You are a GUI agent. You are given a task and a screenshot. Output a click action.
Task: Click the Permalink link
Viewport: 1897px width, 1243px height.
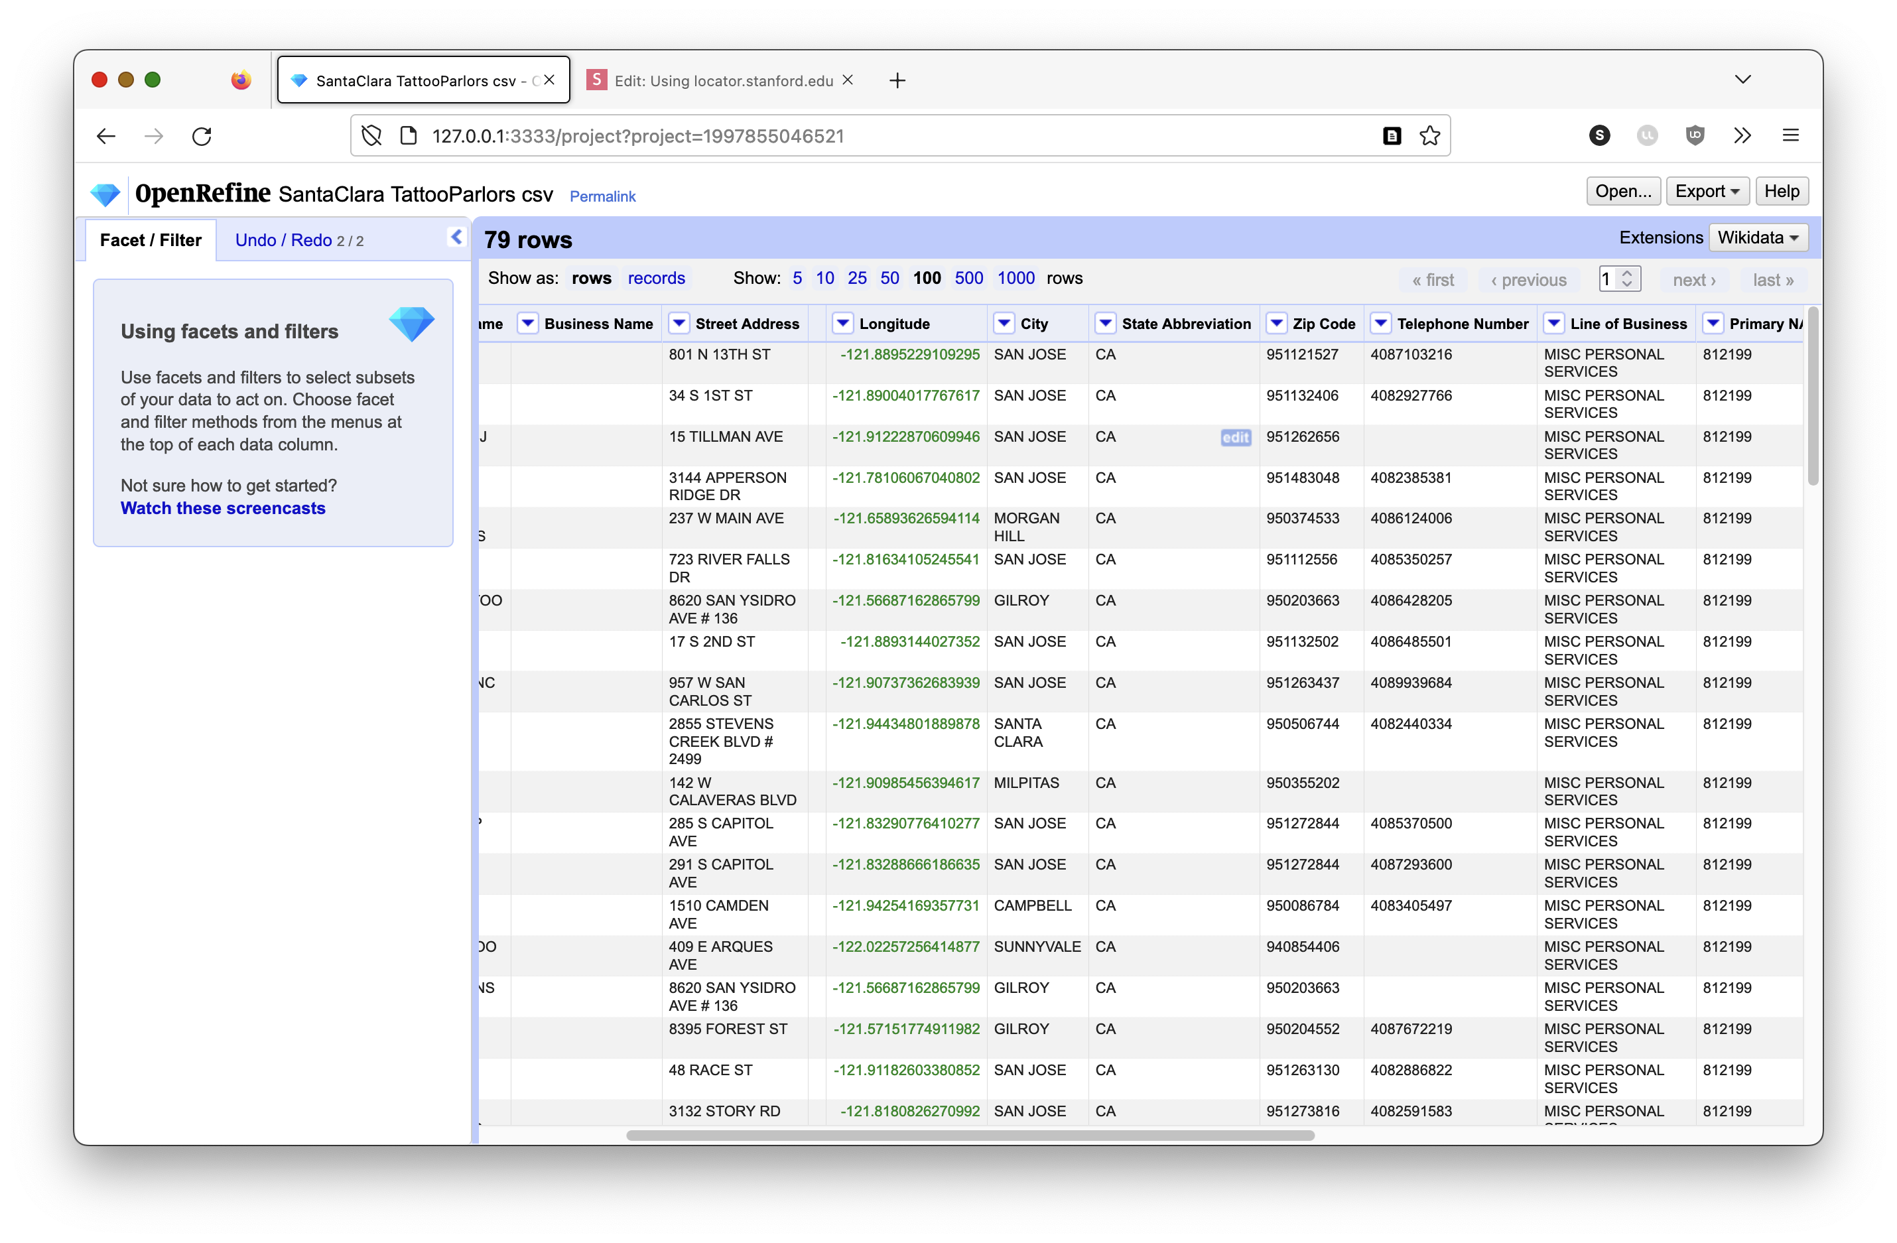[602, 196]
